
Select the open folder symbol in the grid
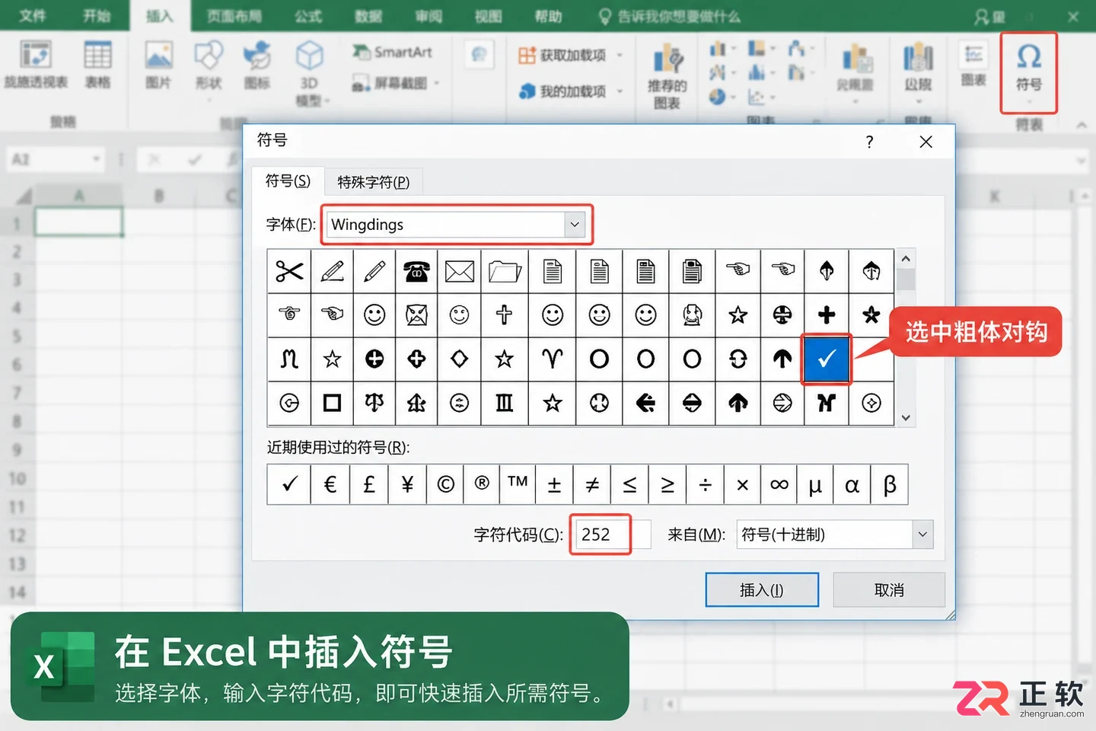[x=504, y=271]
